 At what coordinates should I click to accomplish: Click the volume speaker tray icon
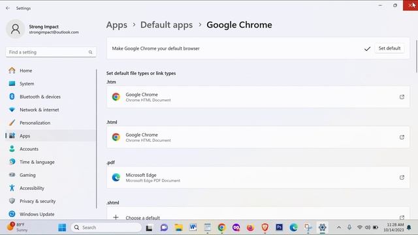[368, 228]
